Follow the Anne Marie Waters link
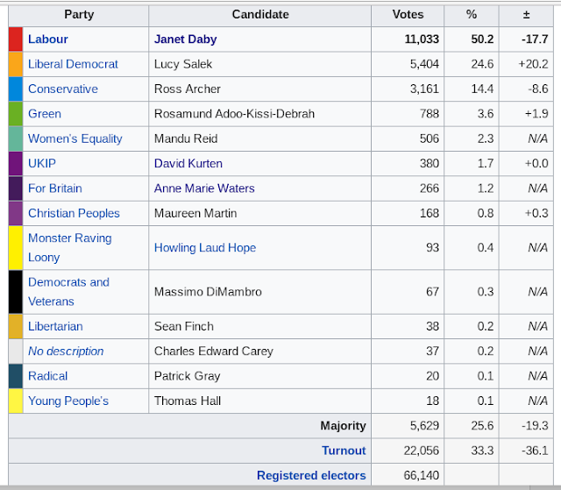561x490 pixels. click(x=204, y=188)
